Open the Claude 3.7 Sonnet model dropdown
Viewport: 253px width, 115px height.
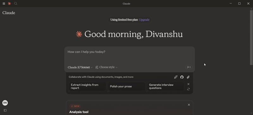coord(80,67)
